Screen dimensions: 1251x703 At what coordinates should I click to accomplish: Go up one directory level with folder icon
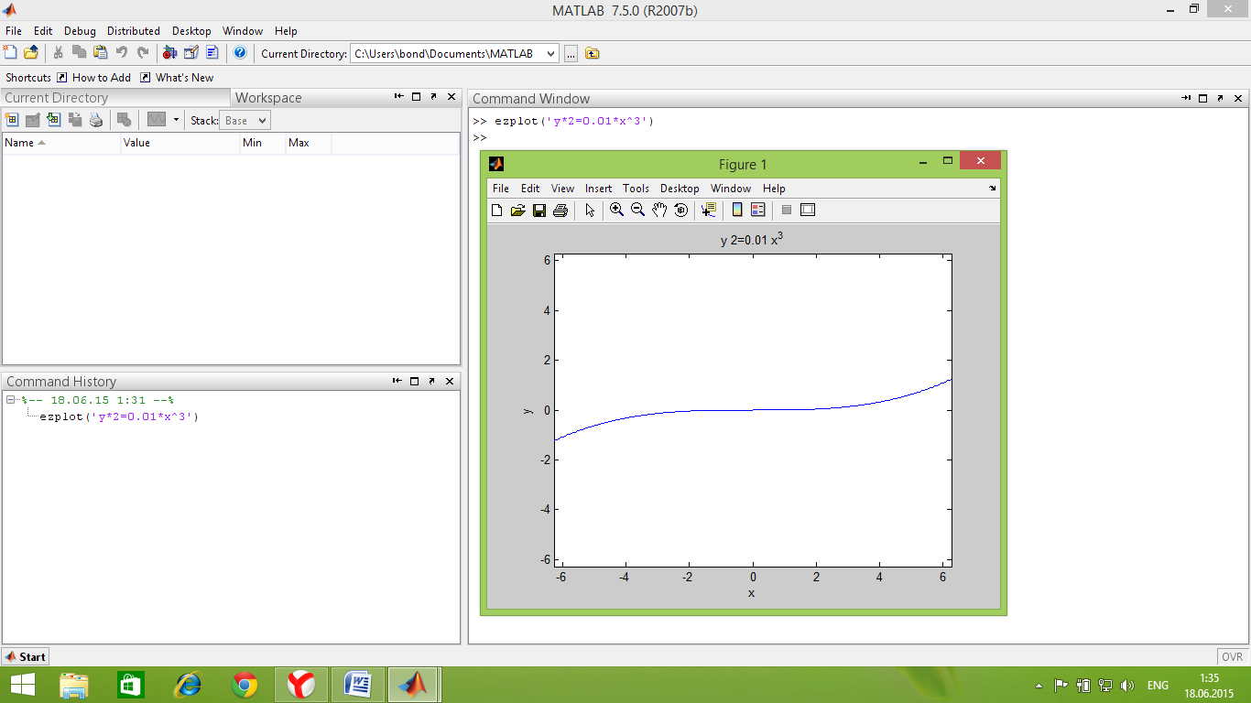pos(593,53)
